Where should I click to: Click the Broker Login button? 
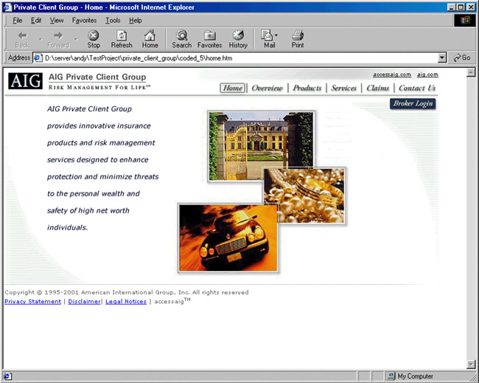tap(413, 104)
